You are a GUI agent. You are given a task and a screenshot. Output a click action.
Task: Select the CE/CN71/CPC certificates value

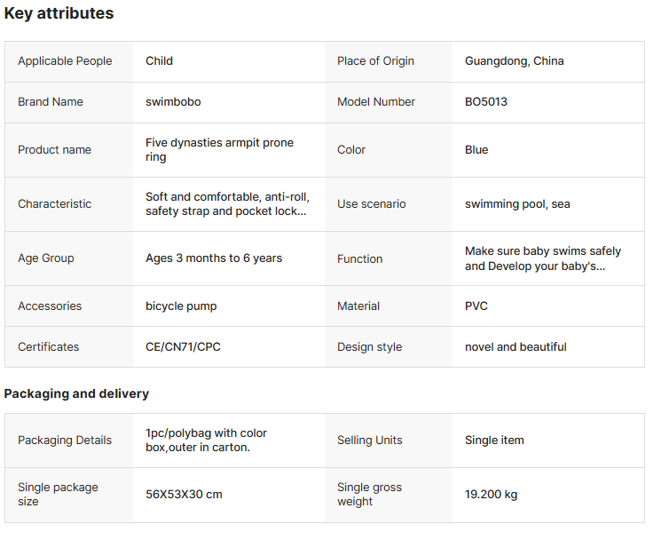coord(183,347)
